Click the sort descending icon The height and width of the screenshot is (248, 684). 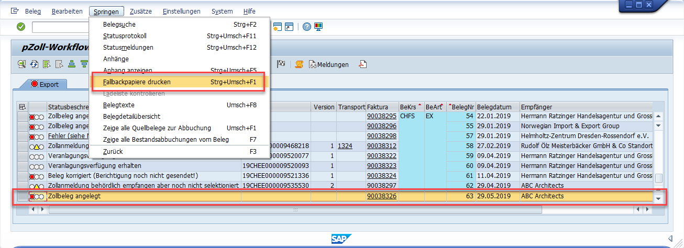pos(84,64)
